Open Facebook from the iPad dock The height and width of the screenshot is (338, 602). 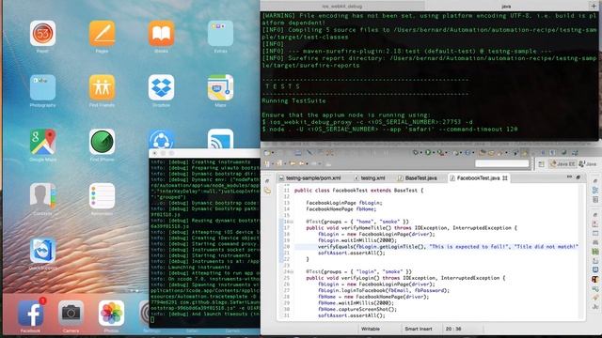30,313
